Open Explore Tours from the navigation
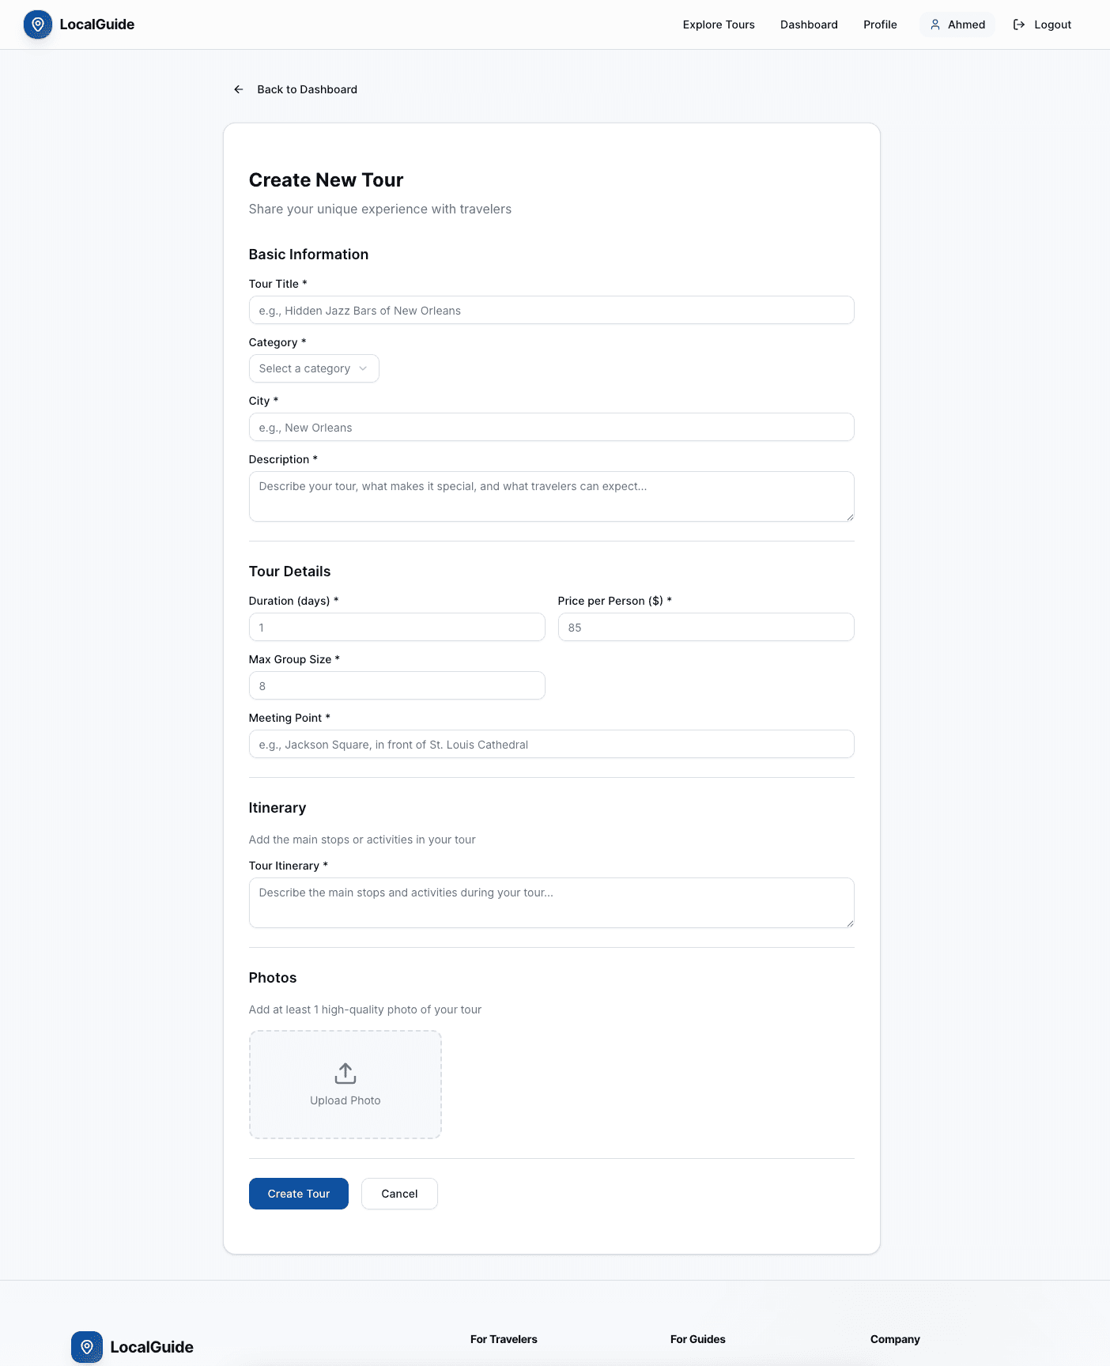Image resolution: width=1110 pixels, height=1366 pixels. pos(718,25)
